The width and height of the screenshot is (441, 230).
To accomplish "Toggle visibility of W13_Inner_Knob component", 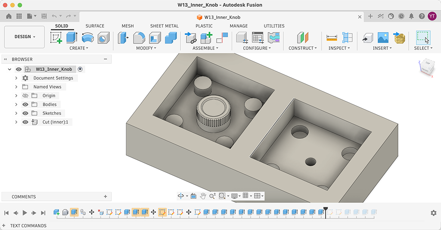I will pos(19,69).
